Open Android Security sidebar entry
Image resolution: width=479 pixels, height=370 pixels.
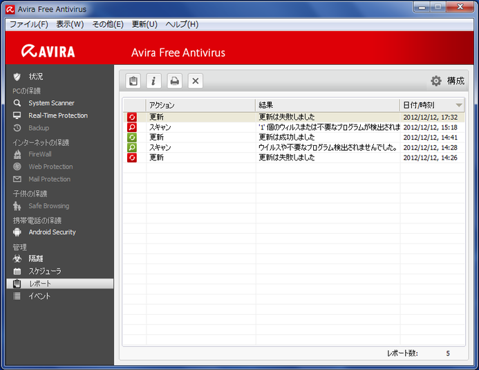click(x=53, y=232)
